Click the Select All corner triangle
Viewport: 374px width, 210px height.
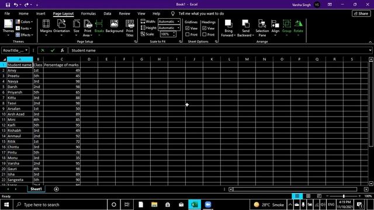(4, 60)
